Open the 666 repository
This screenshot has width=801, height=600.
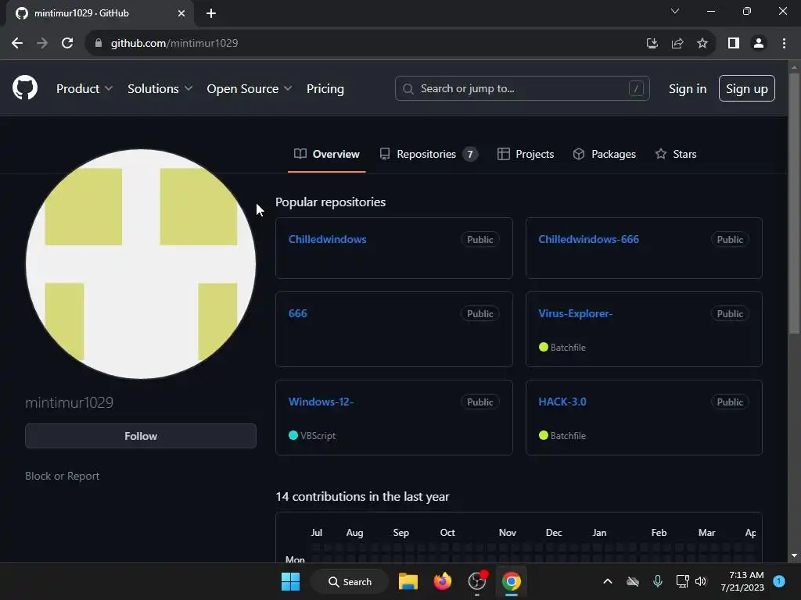tap(297, 313)
